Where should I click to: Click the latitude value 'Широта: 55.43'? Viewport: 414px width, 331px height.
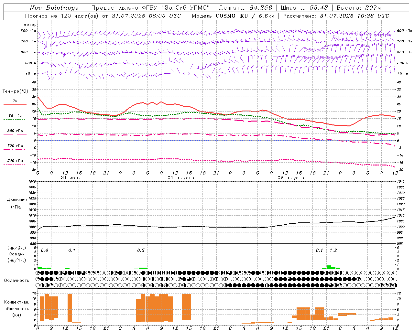pos(304,8)
